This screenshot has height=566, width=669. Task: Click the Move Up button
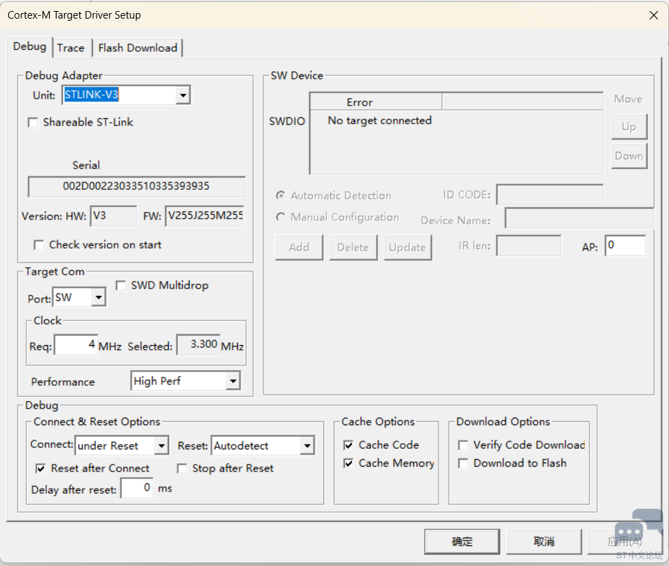[629, 126]
